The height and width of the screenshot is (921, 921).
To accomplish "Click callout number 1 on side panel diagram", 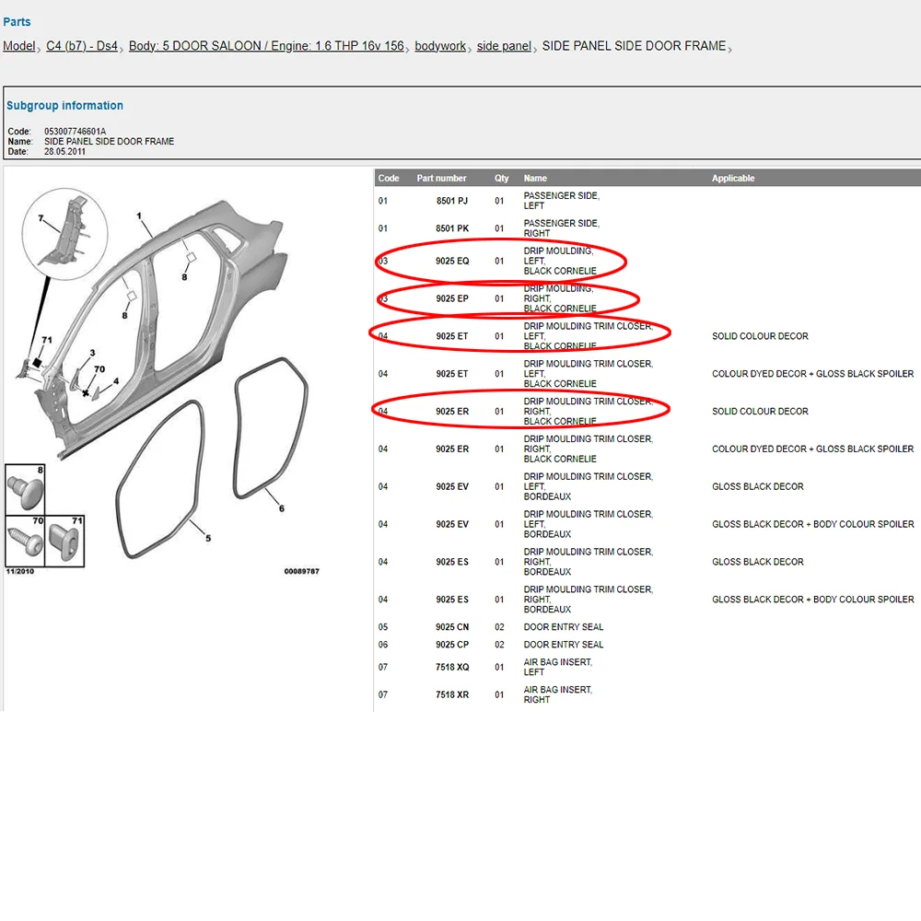I will click(139, 216).
